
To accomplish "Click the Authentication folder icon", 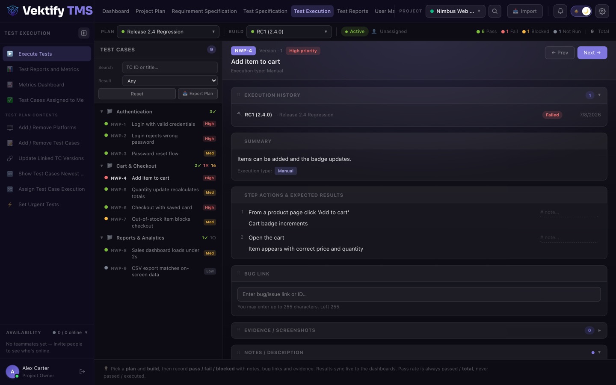I will click(110, 112).
